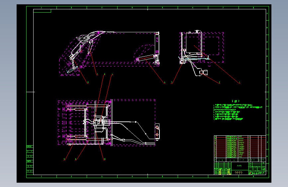
Task: Click the pump unit below the end view
Action: [x=204, y=72]
